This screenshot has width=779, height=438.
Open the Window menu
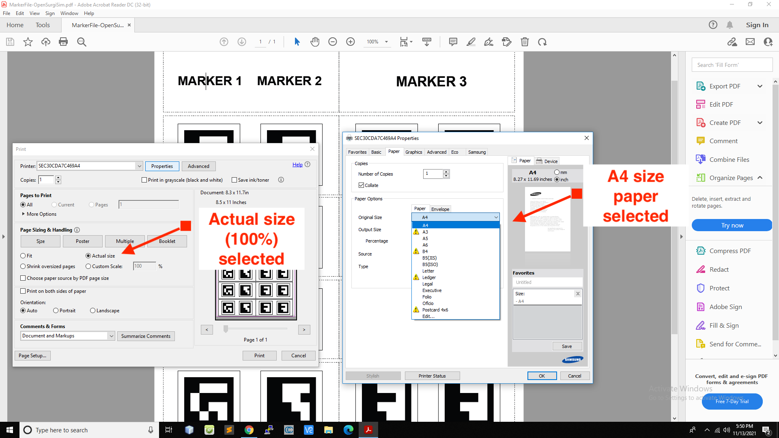point(69,13)
